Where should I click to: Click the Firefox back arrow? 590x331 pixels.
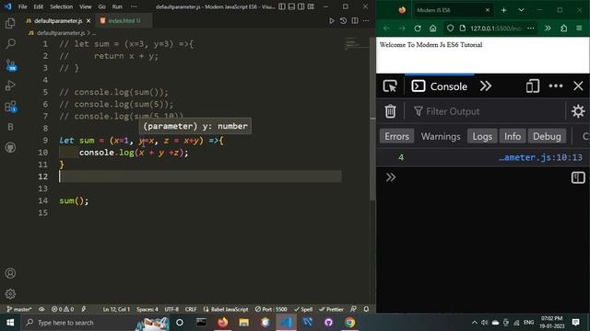[x=386, y=29]
